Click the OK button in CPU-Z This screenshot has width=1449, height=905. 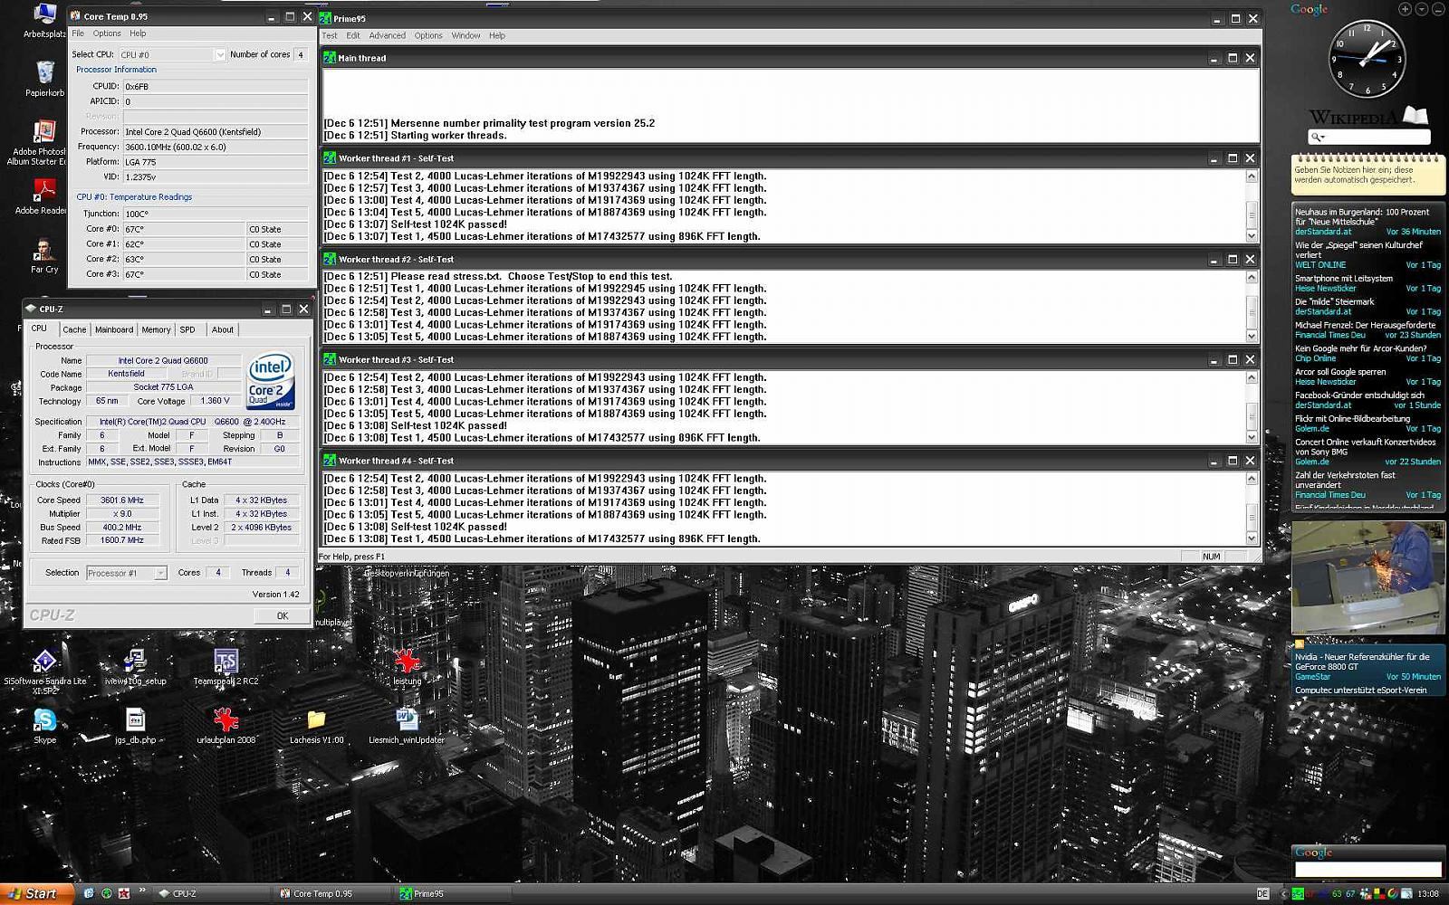point(283,615)
